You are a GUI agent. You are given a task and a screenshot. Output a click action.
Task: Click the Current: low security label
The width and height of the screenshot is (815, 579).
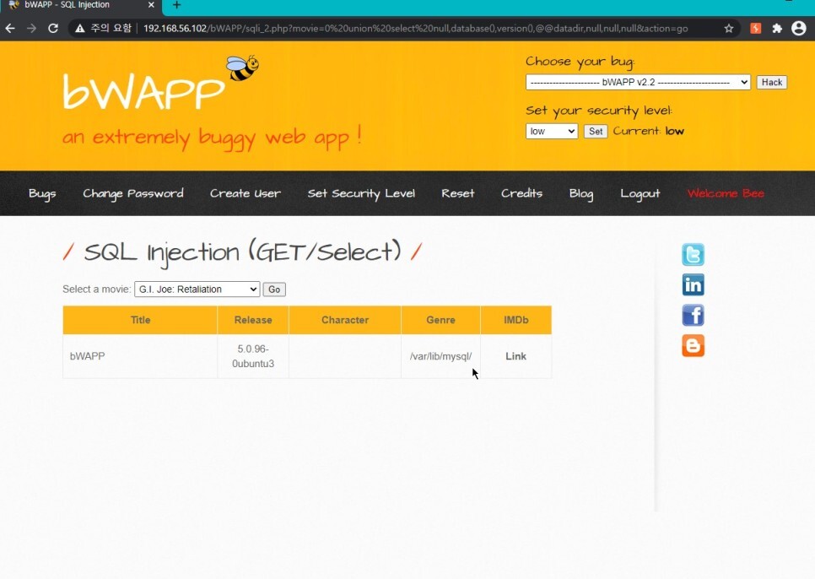tap(648, 131)
